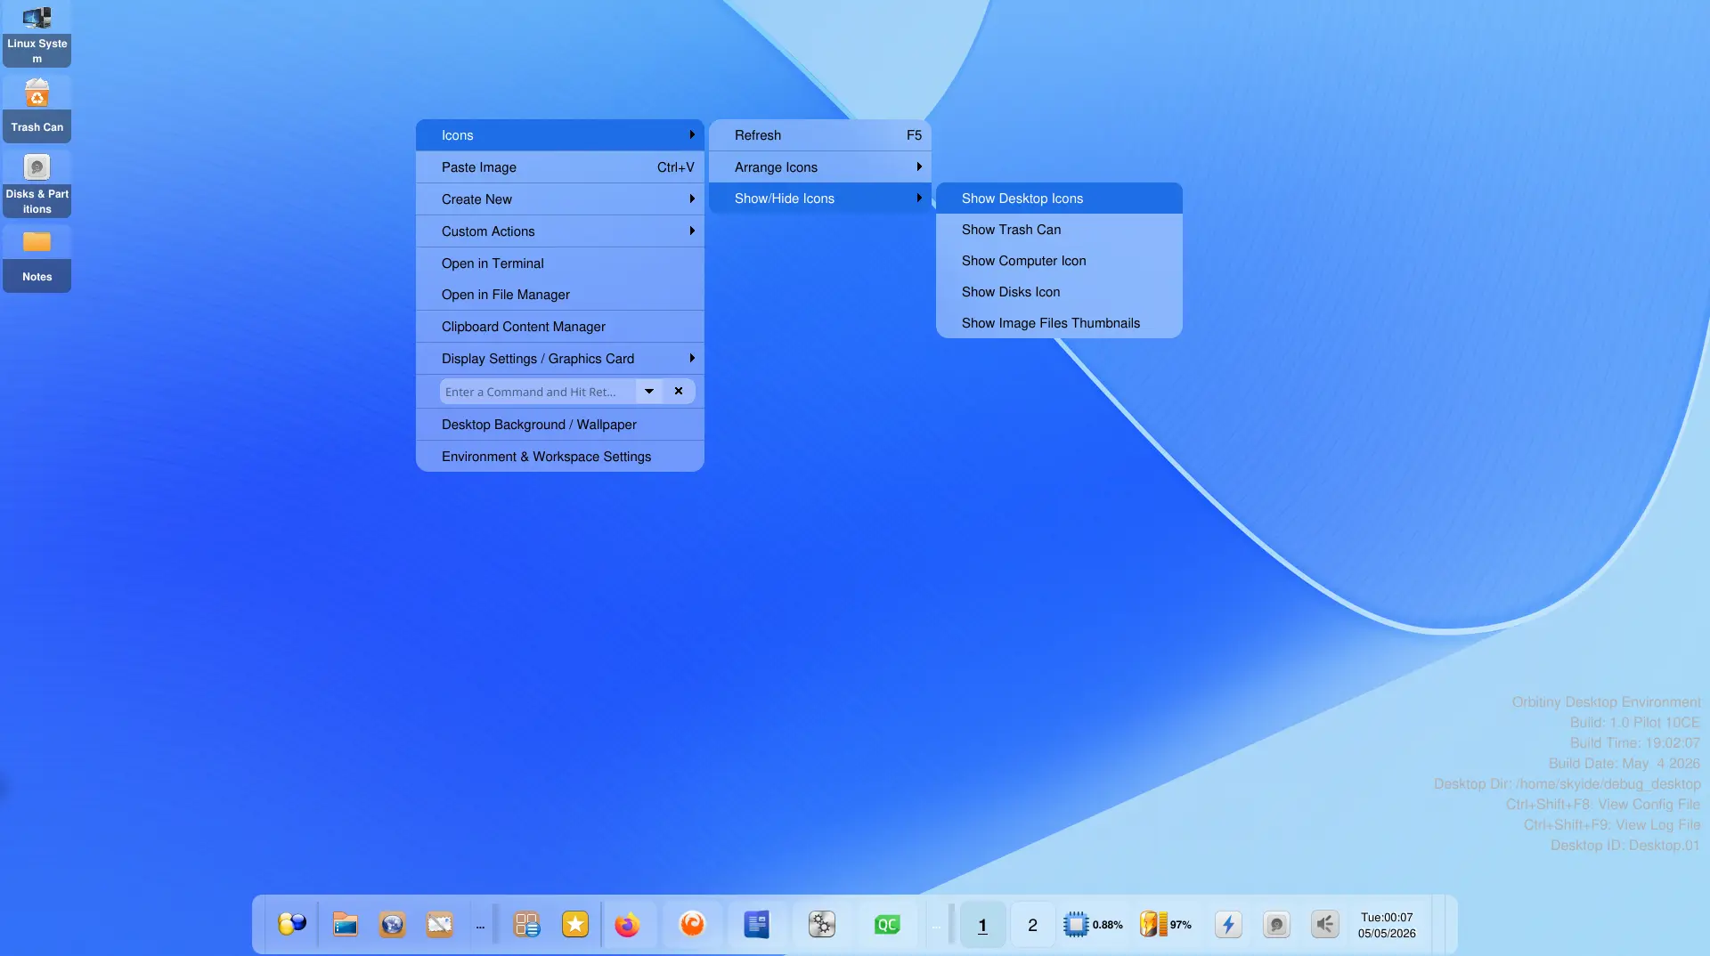Open the gear settings app in dock

tap(821, 925)
